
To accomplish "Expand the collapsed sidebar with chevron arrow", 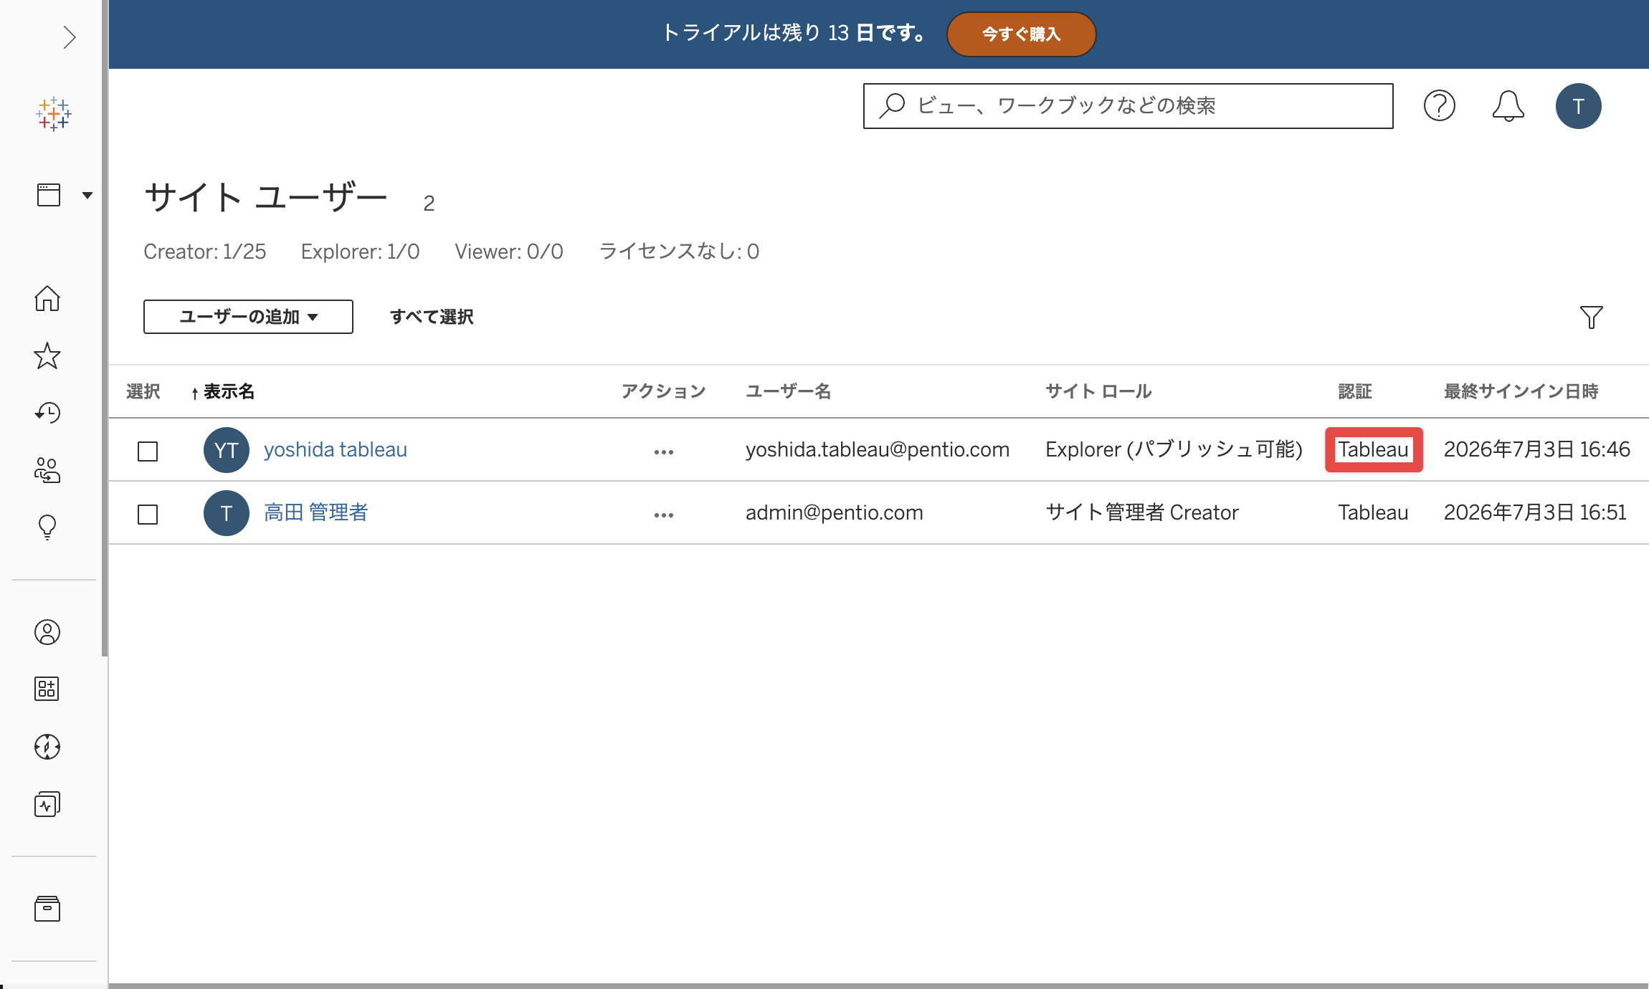I will point(69,37).
